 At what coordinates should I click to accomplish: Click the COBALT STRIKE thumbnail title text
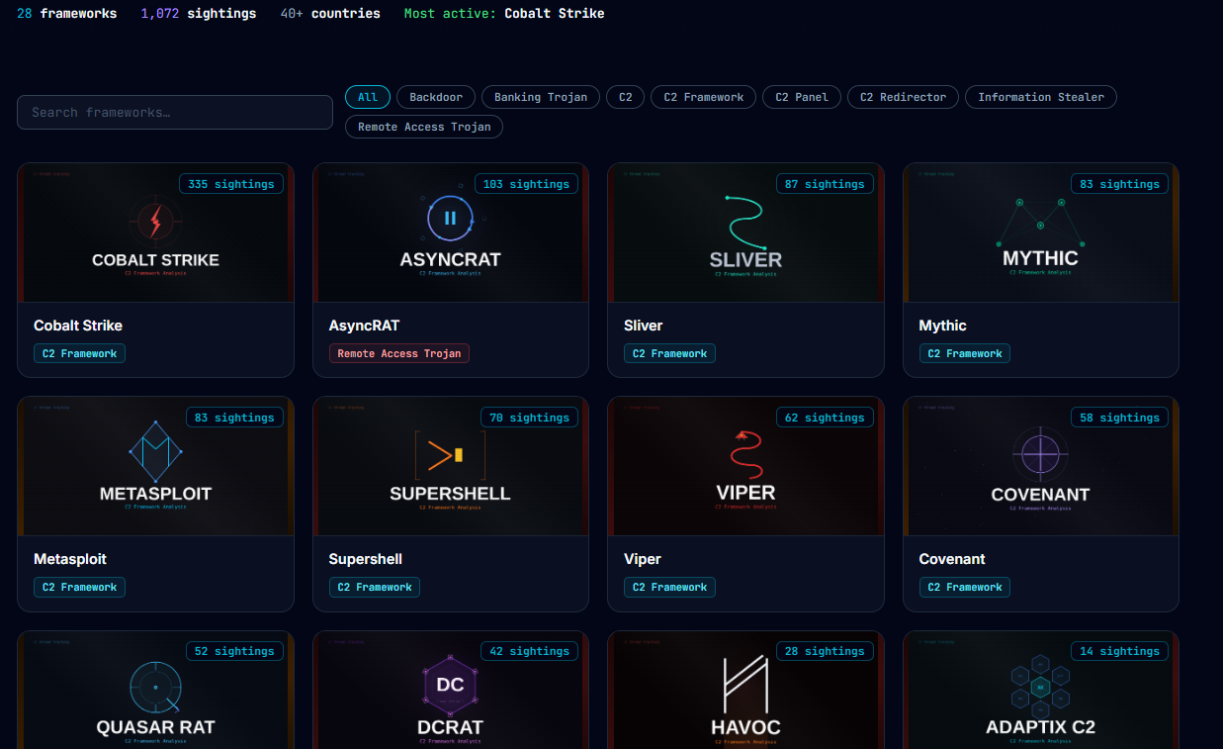click(x=155, y=260)
